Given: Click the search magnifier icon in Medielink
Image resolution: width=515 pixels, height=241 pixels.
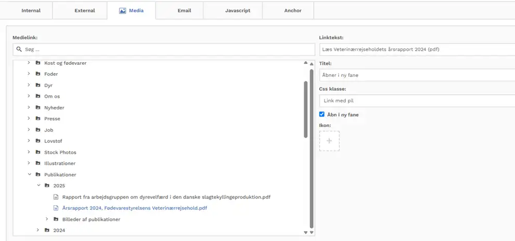Looking at the screenshot, I should (19, 49).
